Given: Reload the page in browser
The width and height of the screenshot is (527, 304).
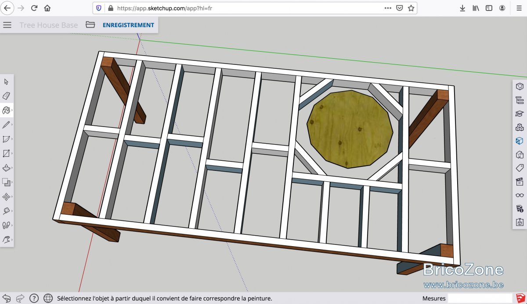Looking at the screenshot, I should coord(34,8).
